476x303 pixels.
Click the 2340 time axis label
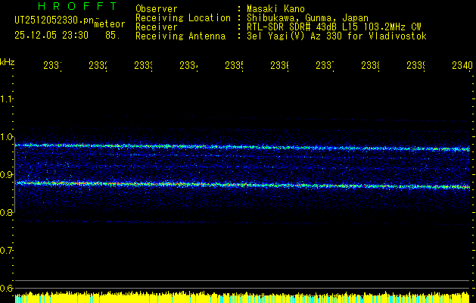point(462,65)
